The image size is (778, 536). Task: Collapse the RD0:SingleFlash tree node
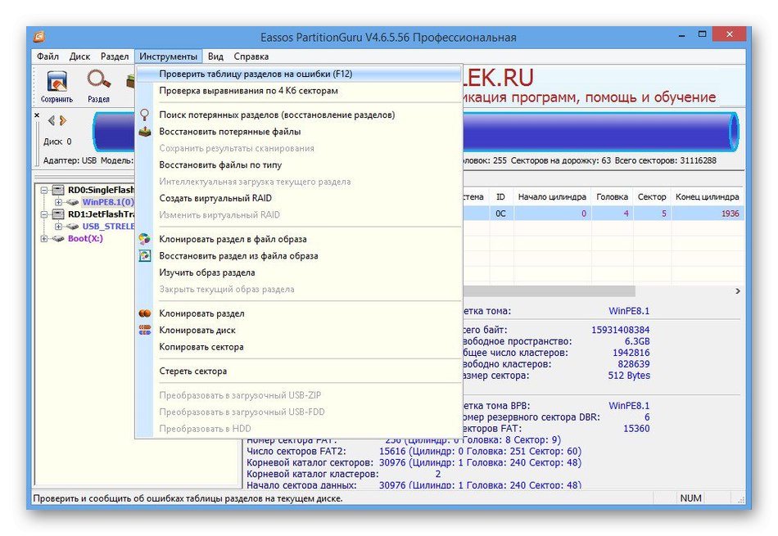click(44, 190)
